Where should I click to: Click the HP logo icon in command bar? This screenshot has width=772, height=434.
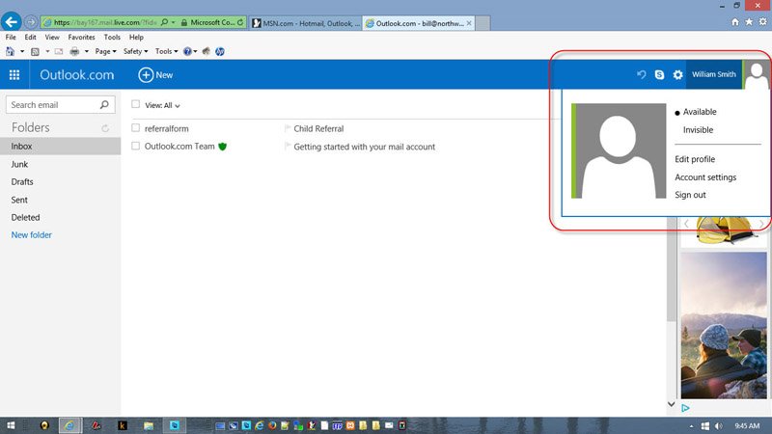(220, 51)
